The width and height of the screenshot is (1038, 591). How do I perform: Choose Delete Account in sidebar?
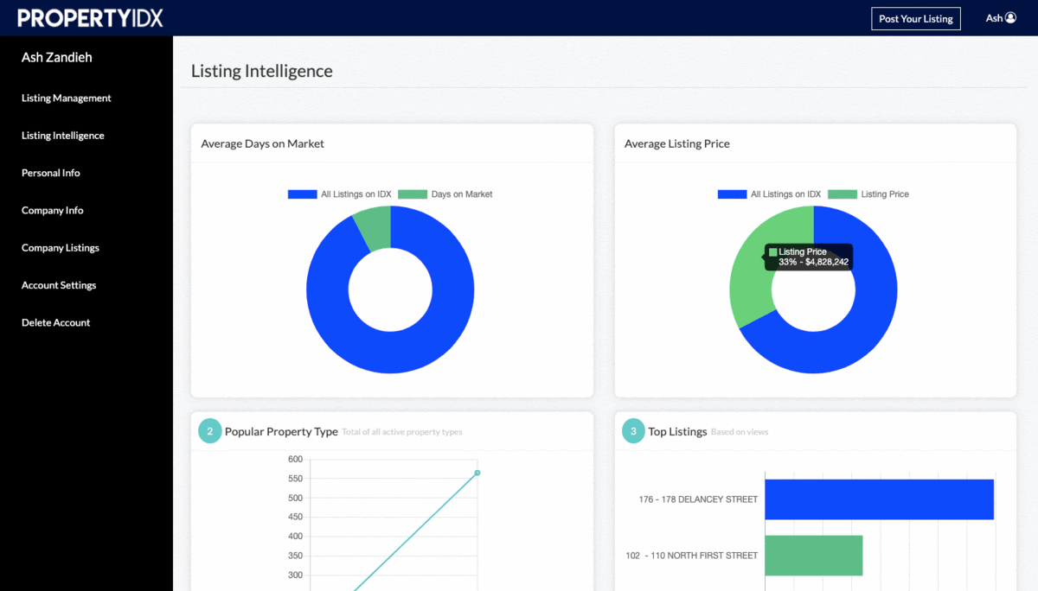point(56,322)
